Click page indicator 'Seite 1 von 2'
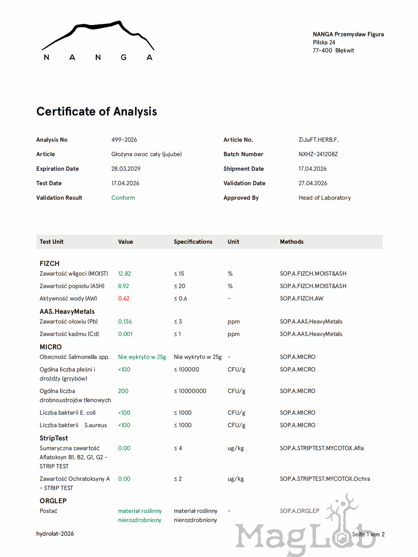 click(368, 534)
